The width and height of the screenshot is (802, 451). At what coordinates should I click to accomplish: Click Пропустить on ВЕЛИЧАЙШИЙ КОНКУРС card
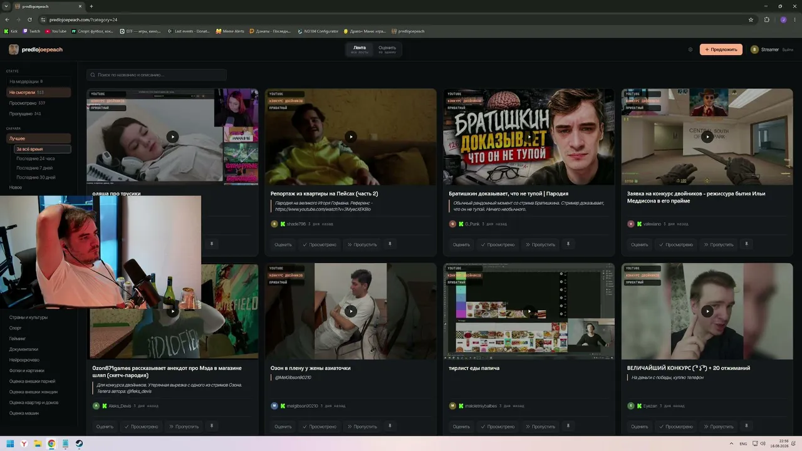[718, 427]
